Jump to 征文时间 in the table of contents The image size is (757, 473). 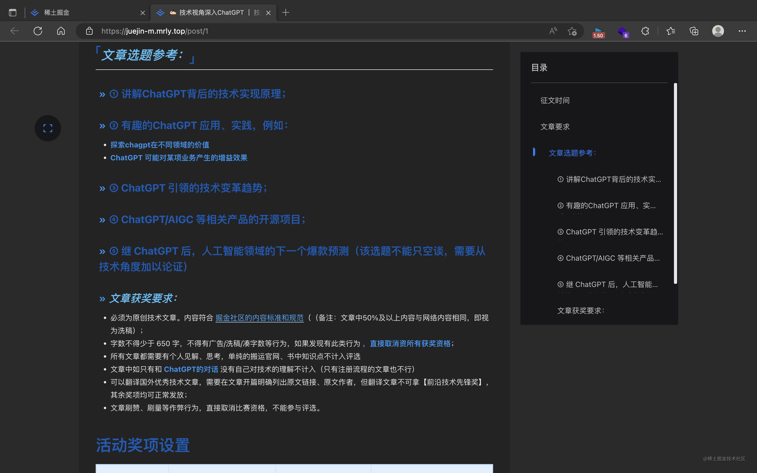[555, 100]
